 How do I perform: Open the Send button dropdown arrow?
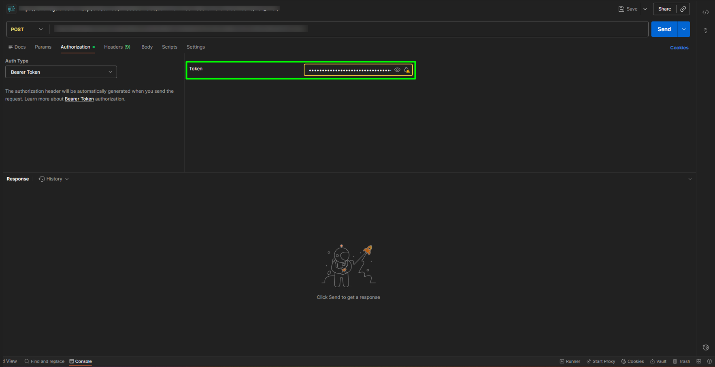click(684, 29)
